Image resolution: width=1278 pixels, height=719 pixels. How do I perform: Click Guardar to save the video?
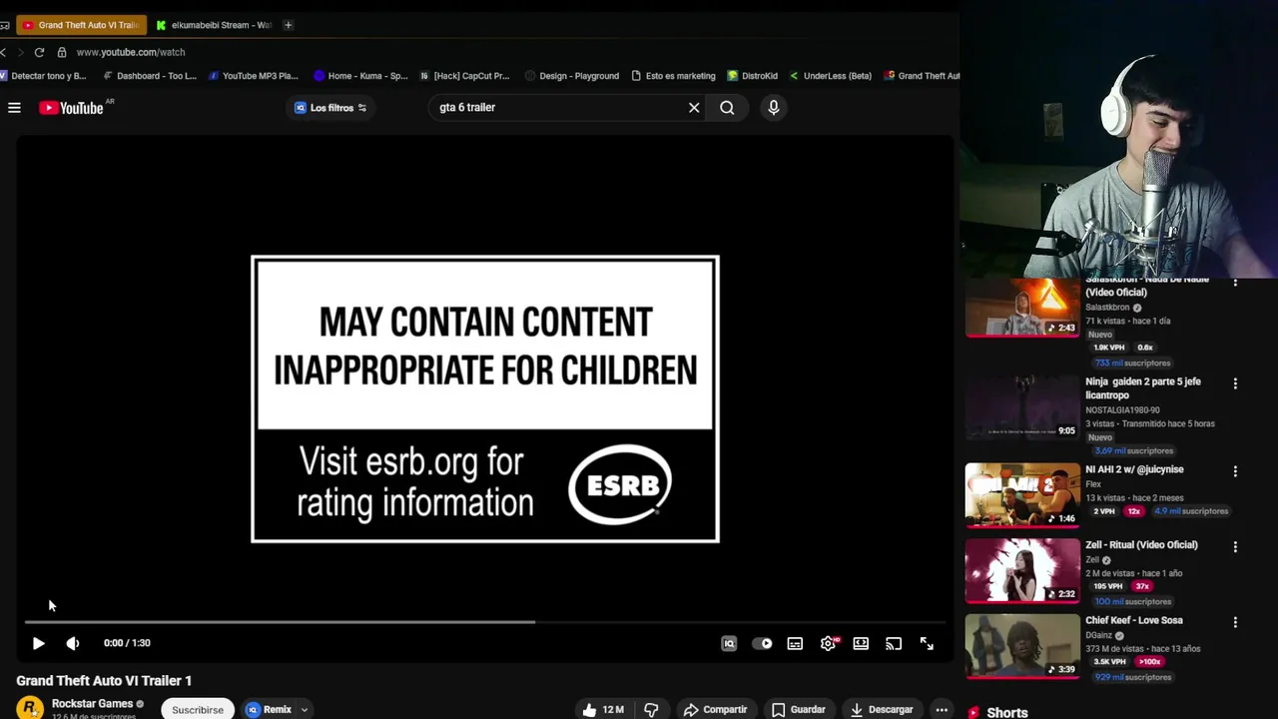click(798, 710)
